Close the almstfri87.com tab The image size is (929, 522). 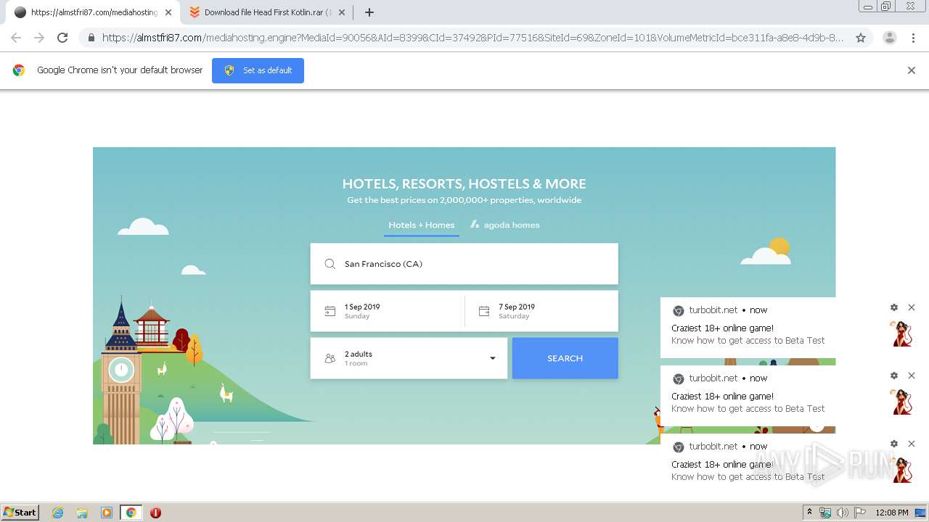[168, 12]
